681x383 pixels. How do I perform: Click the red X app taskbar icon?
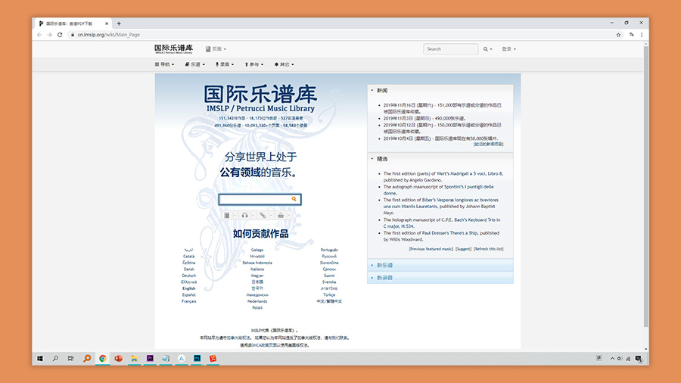pos(213,358)
